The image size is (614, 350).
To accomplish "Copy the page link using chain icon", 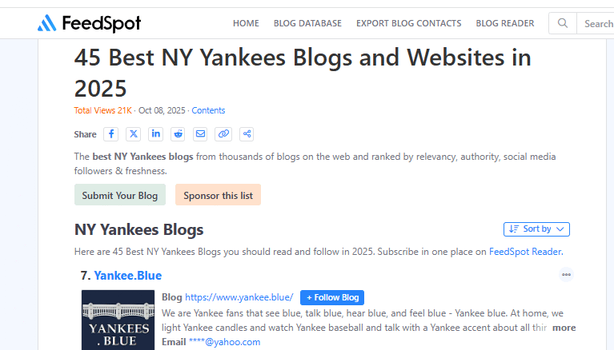I will click(223, 134).
